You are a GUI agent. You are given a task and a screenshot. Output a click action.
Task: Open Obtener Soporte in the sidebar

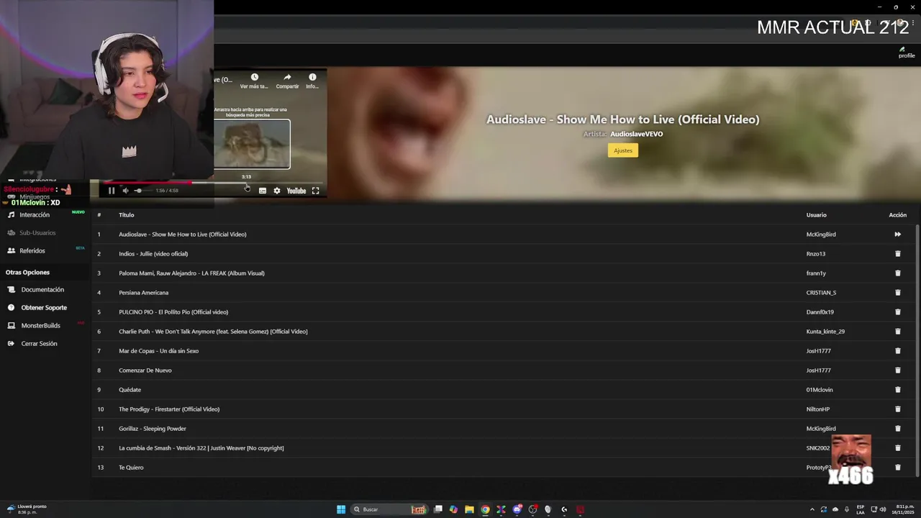click(x=44, y=307)
